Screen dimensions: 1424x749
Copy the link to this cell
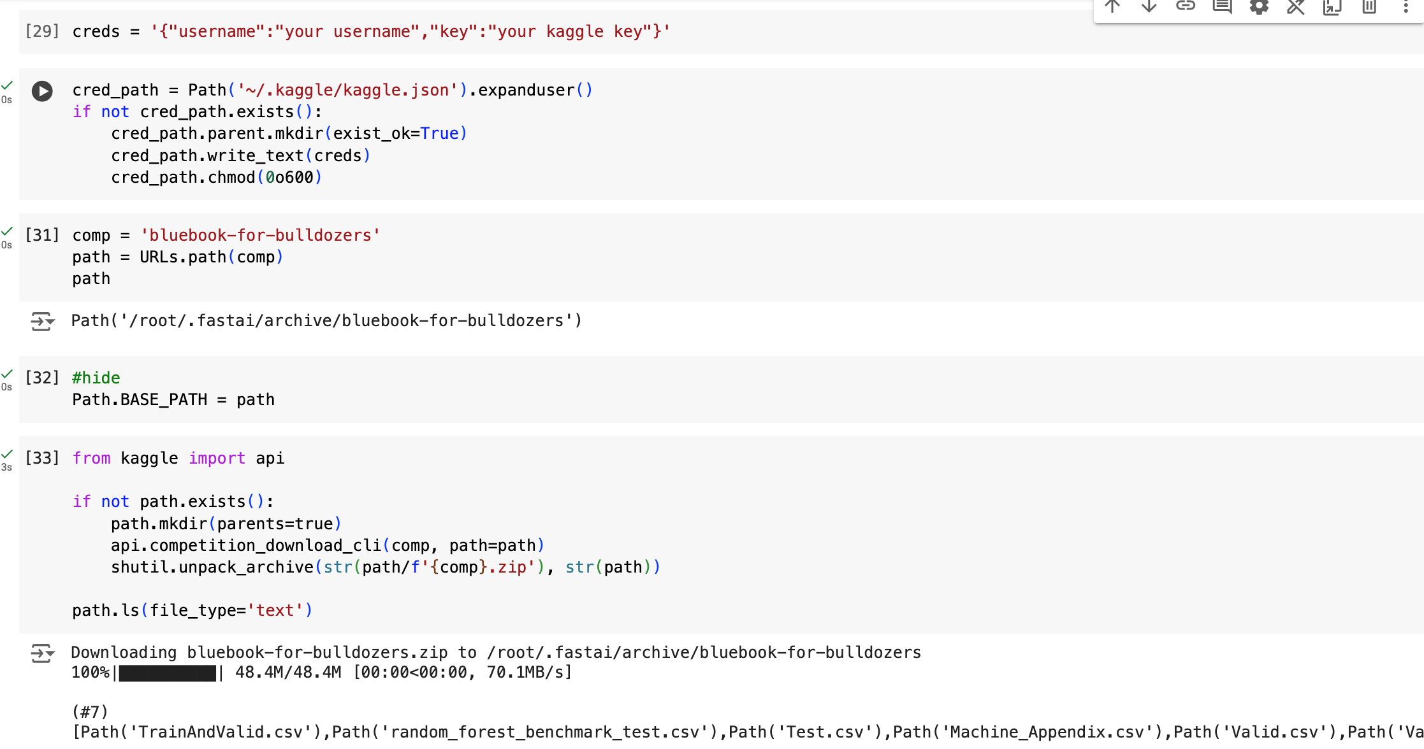(x=1185, y=8)
